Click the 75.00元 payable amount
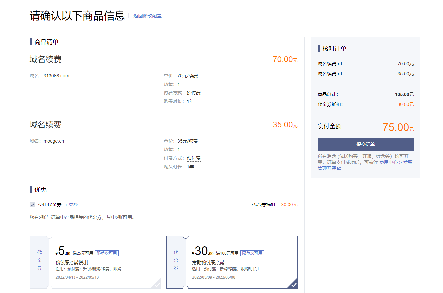This screenshot has width=443, height=293. [398, 127]
